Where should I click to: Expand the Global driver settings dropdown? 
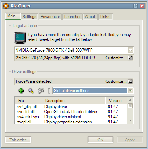[131, 91]
